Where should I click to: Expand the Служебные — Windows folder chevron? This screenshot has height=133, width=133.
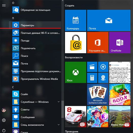(58, 102)
